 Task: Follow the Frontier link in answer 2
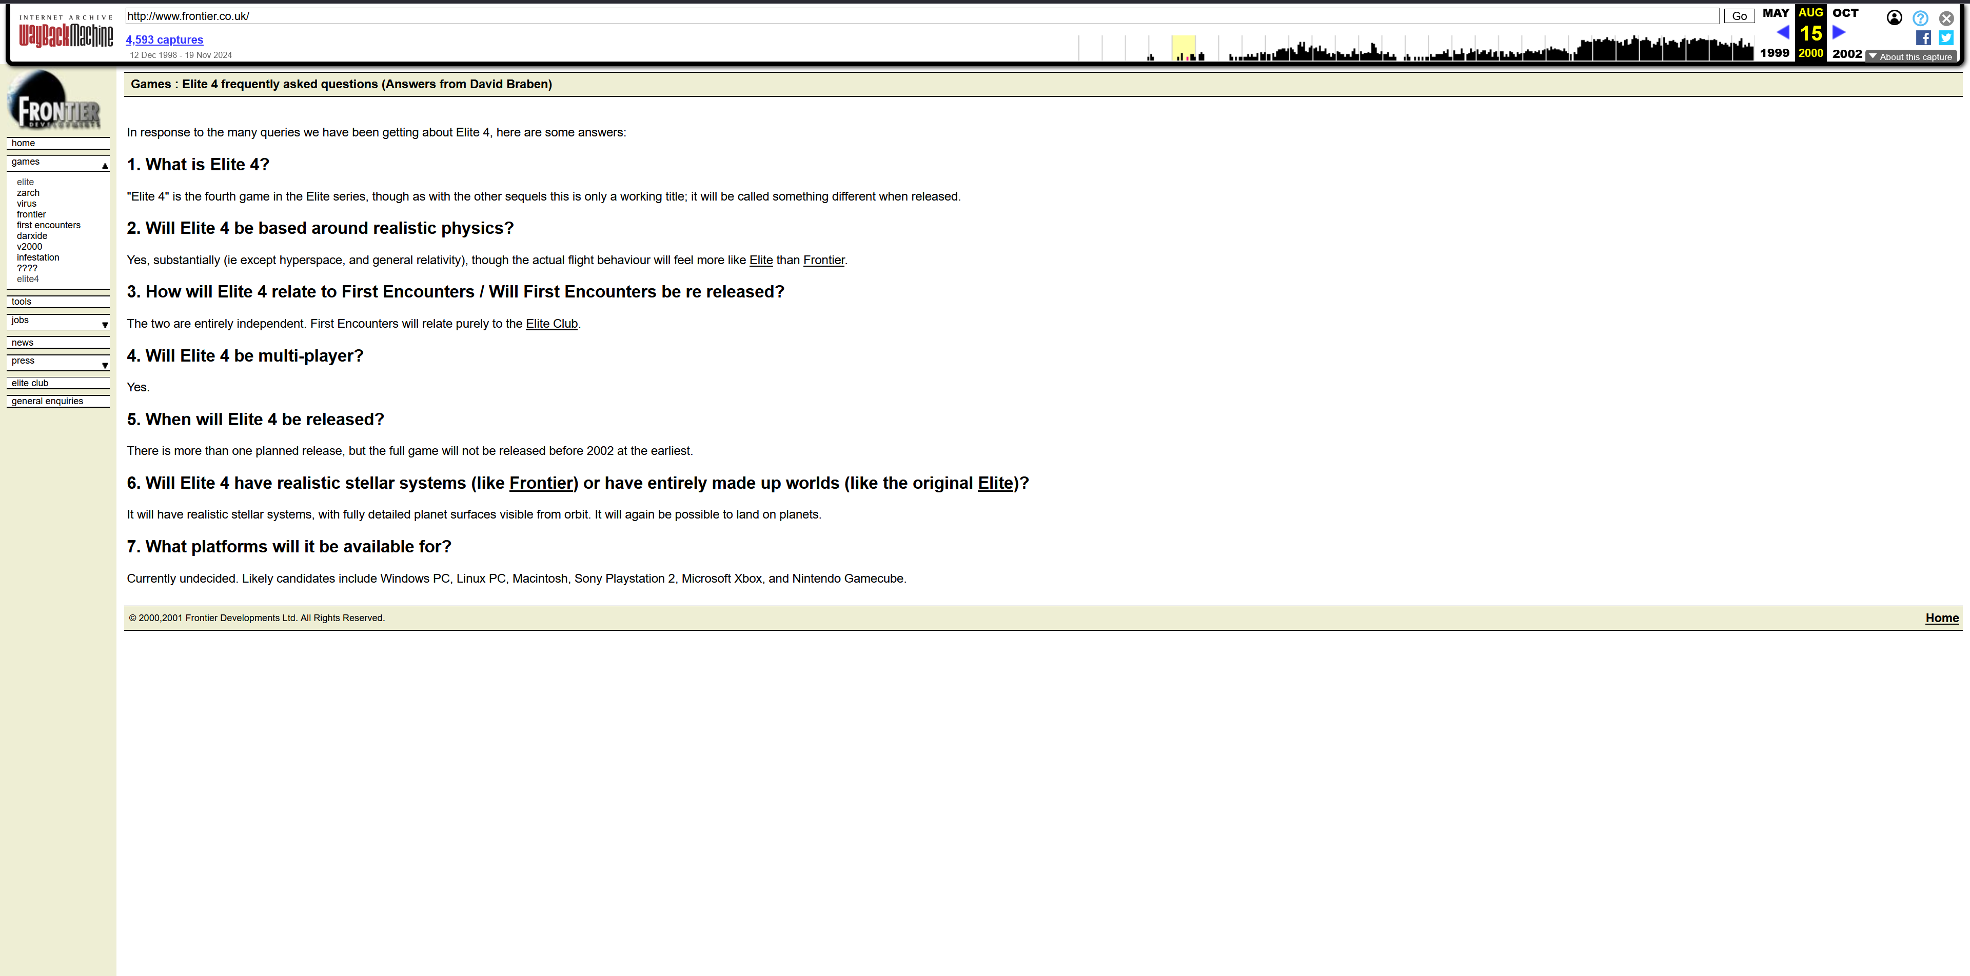tap(823, 260)
